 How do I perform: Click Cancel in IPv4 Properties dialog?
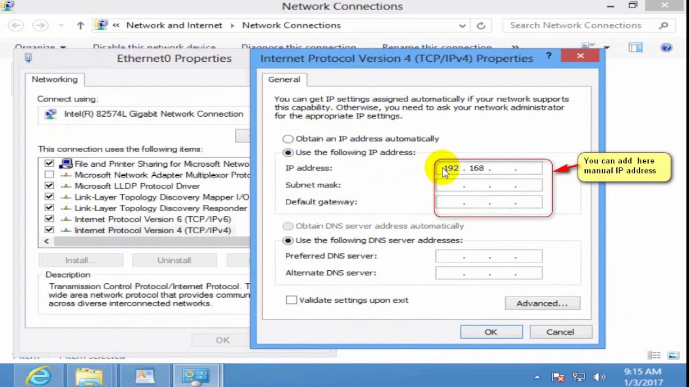click(x=560, y=332)
